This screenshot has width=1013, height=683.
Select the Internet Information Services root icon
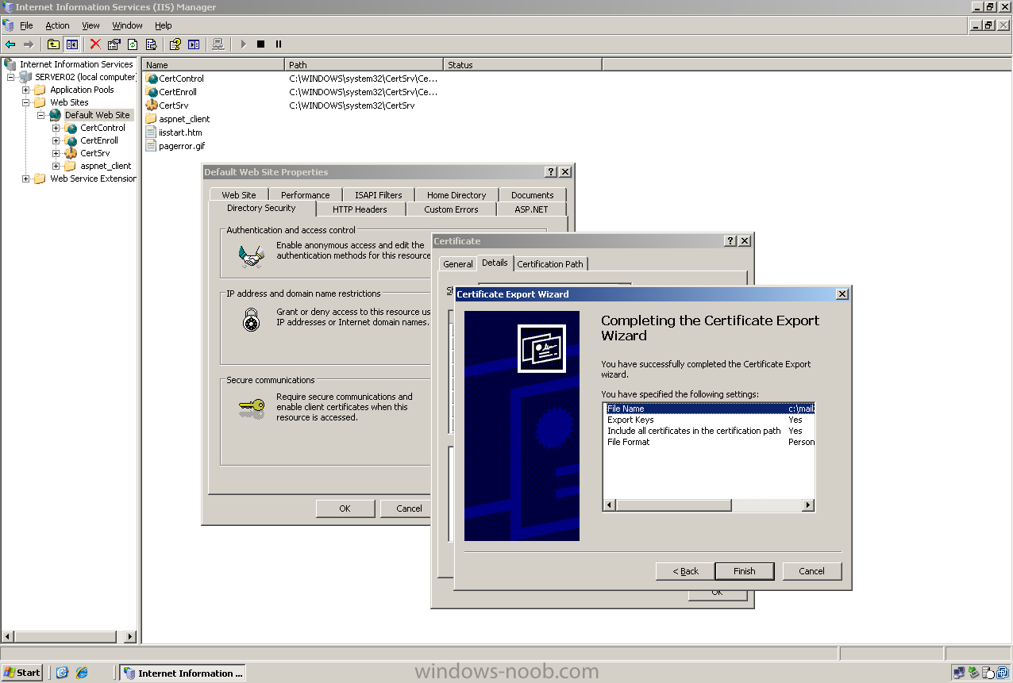pyautogui.click(x=10, y=64)
